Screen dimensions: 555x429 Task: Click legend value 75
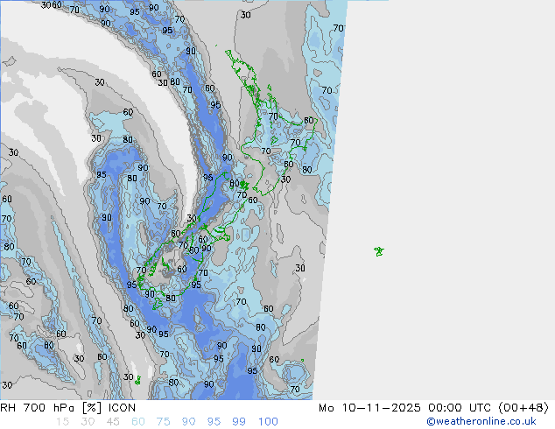[164, 421]
